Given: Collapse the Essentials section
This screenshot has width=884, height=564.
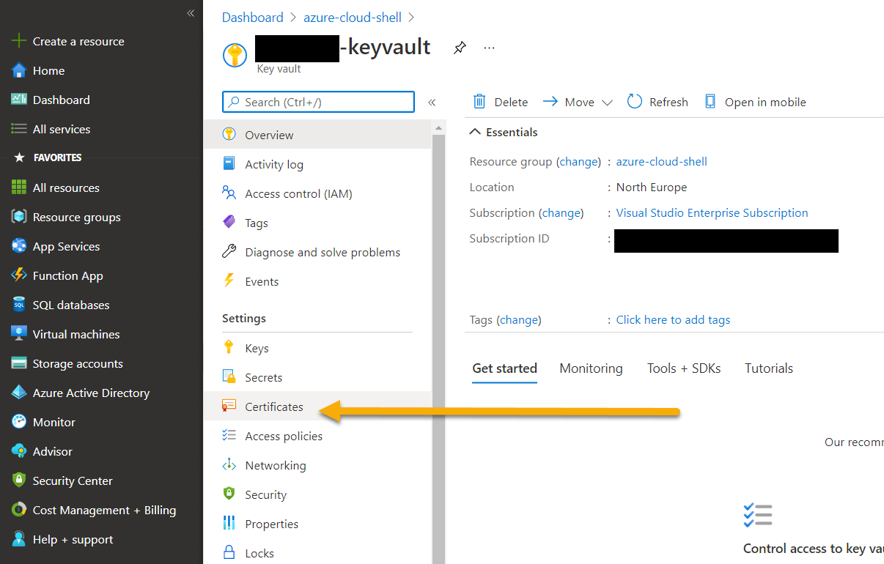Looking at the screenshot, I should (476, 132).
